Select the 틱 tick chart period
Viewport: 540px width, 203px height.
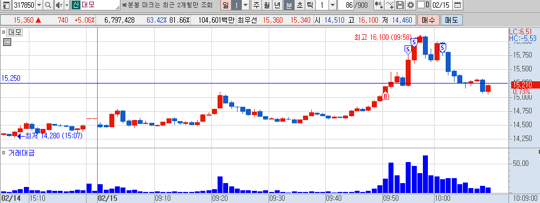[x=310, y=5]
